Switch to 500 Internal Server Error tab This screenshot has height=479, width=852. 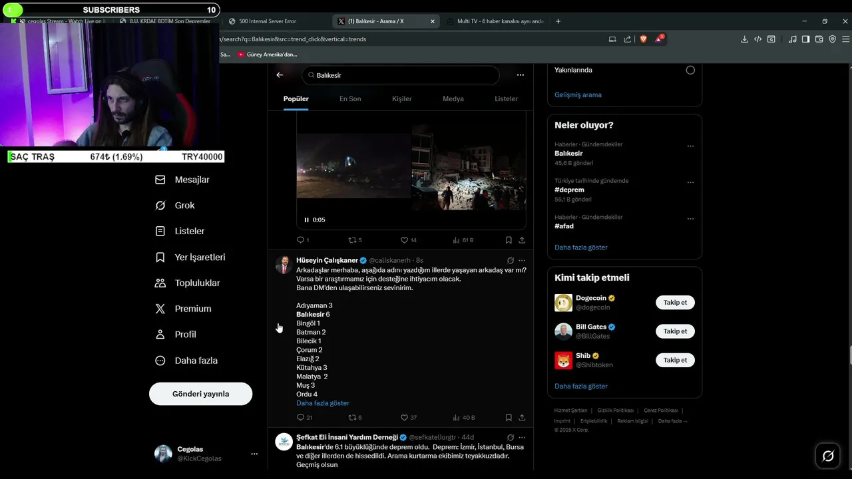coord(276,21)
